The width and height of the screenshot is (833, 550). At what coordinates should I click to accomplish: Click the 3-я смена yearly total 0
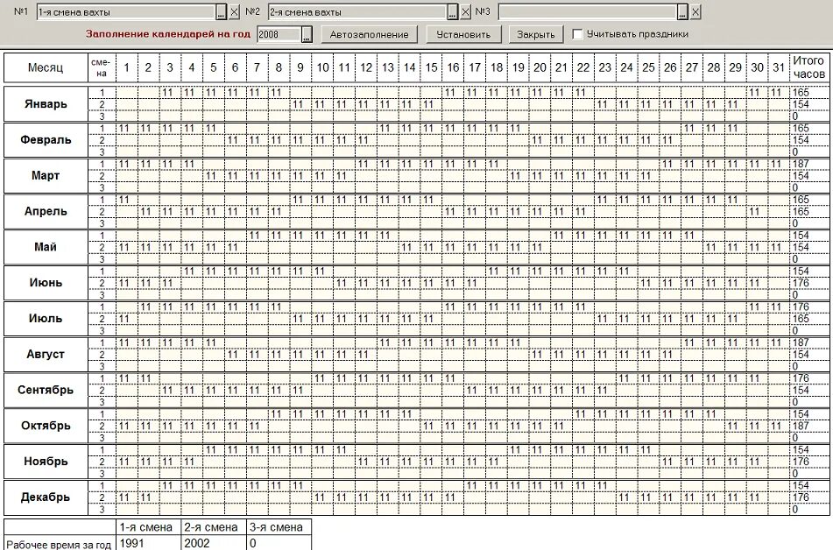pos(279,543)
